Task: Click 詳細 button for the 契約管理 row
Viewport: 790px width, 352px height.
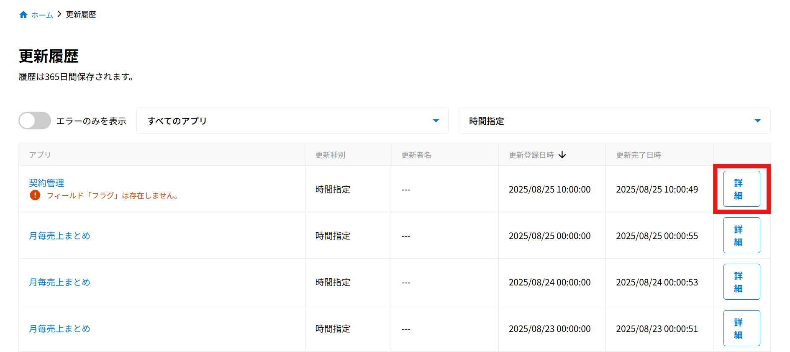Action: coord(741,189)
